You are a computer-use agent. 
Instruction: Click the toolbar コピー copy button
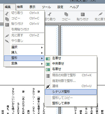66,17
